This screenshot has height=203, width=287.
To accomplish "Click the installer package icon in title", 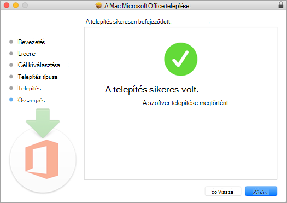I will point(98,5).
